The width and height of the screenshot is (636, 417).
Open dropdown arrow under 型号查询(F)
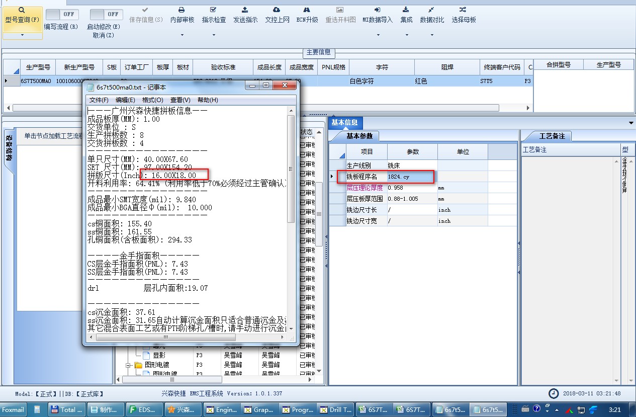(22, 35)
